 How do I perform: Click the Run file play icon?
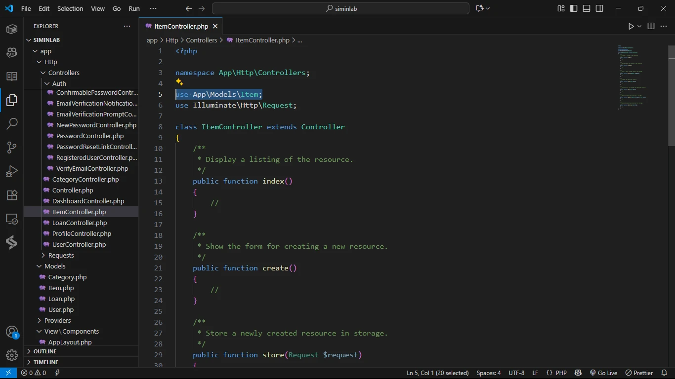[631, 26]
